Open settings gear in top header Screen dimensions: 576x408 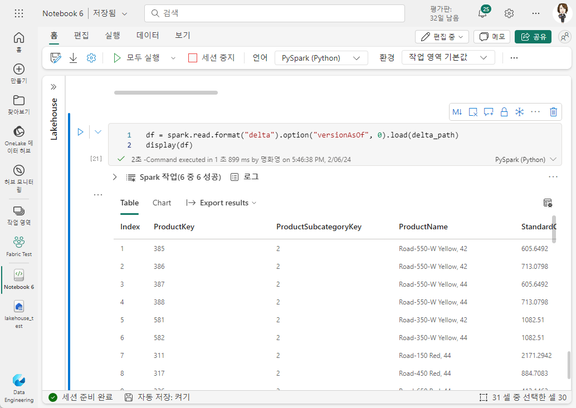coord(509,13)
